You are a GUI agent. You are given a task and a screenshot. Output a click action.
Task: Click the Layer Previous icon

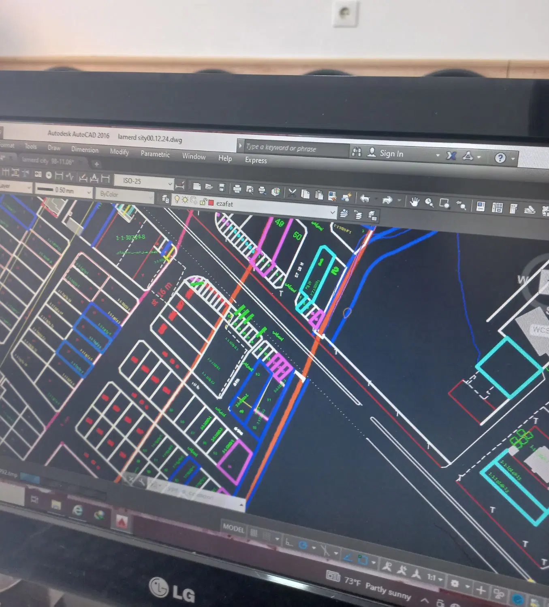coord(358,214)
